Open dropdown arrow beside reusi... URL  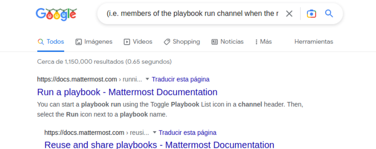[x=155, y=132]
